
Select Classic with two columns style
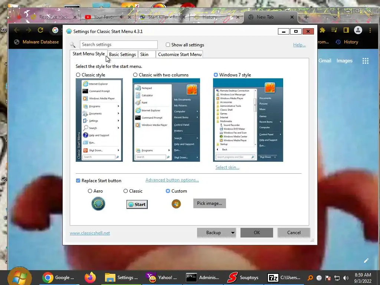(135, 75)
